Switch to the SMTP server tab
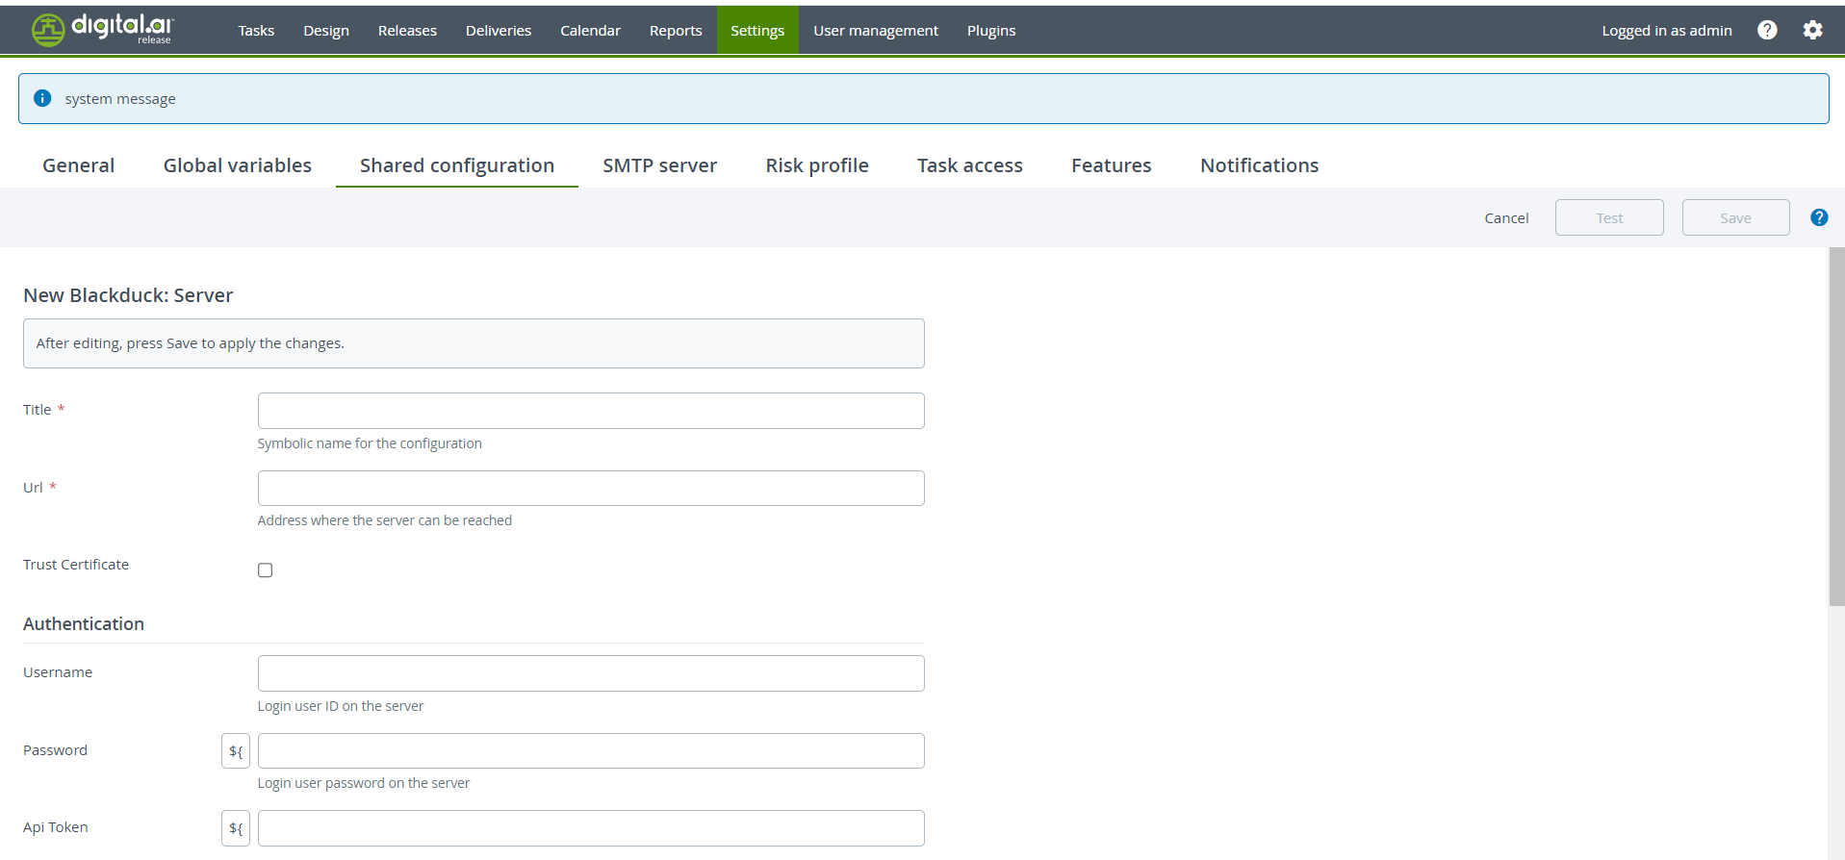The image size is (1845, 860). click(x=660, y=165)
